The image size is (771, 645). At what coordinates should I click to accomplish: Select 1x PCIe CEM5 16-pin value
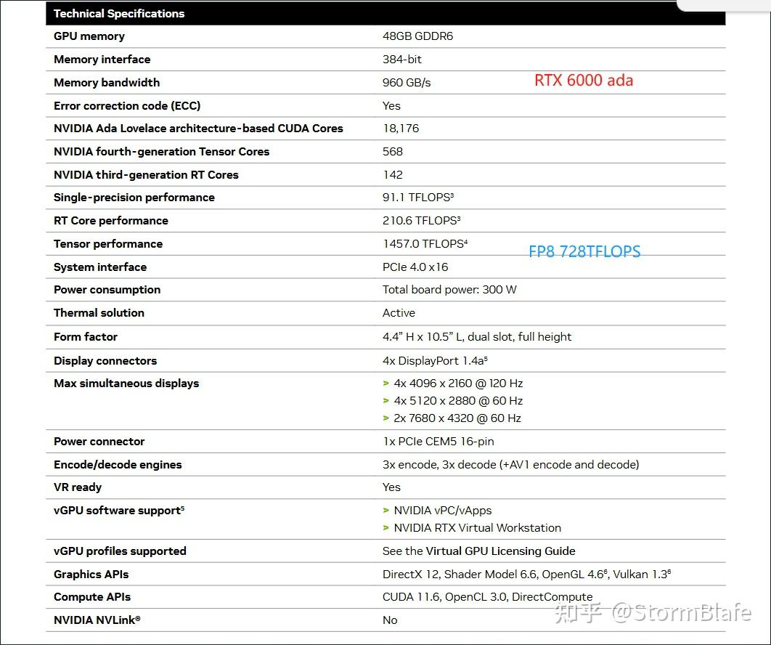pos(438,442)
